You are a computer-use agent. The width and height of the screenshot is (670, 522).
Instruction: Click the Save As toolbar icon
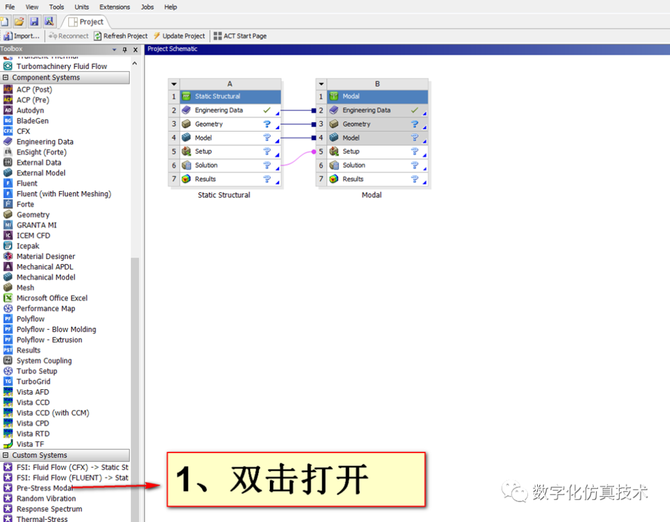pos(49,21)
